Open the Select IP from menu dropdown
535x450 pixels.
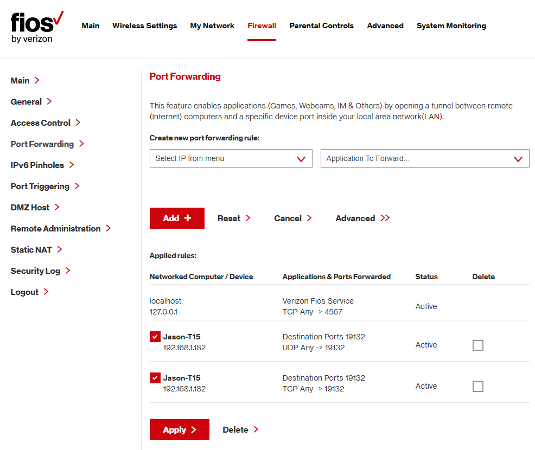point(231,158)
